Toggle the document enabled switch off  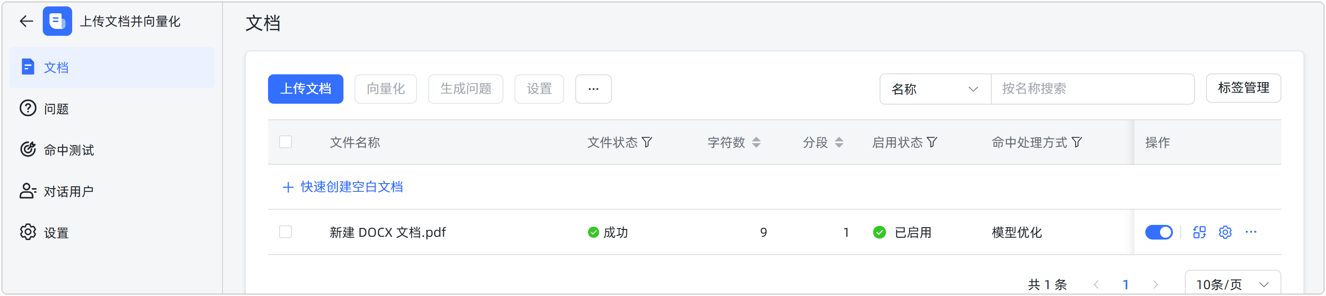tap(1159, 232)
